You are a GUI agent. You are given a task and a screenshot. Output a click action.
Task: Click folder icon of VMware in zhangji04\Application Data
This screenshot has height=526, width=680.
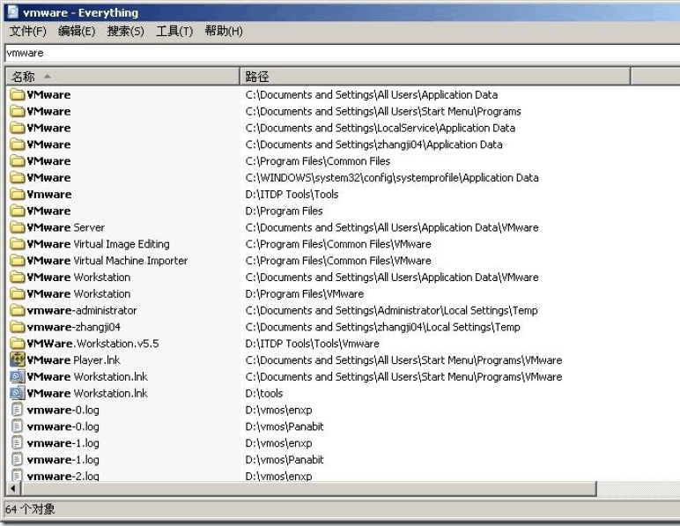18,144
